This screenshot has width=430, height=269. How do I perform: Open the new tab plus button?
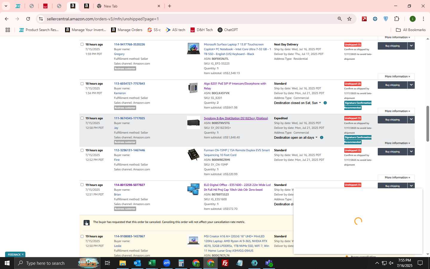[x=170, y=6]
